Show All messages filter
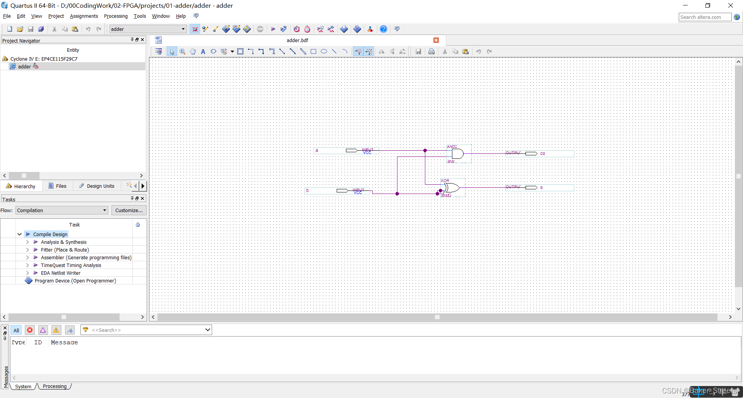The image size is (743, 398). point(16,330)
